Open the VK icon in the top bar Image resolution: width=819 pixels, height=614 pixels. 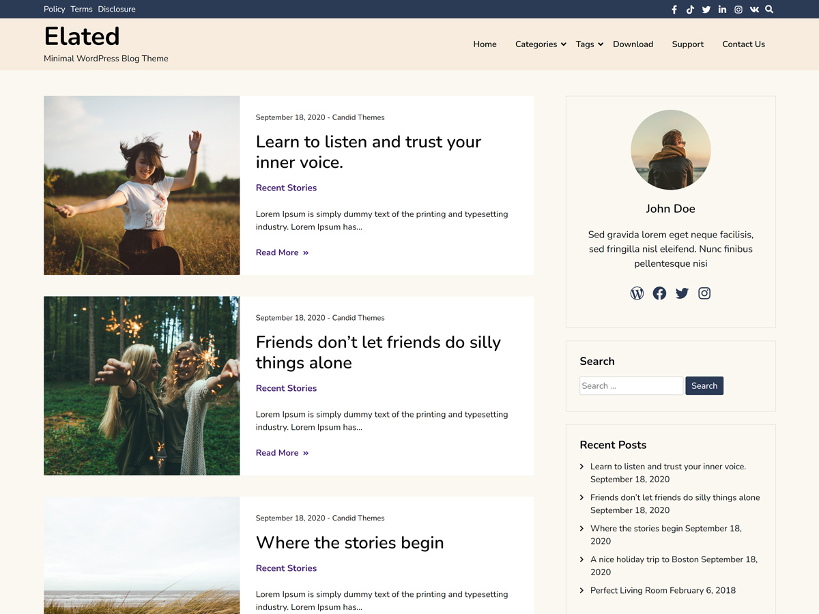754,10
